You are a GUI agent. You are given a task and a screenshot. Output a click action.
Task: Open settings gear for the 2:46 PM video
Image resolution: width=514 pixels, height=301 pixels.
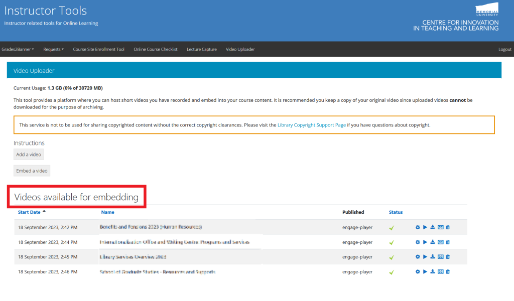[x=418, y=271]
